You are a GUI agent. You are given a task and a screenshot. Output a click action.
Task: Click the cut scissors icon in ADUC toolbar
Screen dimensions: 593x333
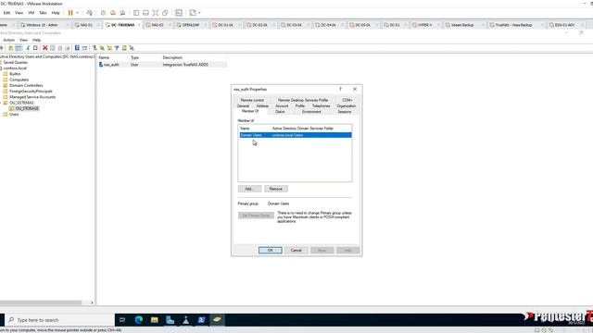click(28, 48)
